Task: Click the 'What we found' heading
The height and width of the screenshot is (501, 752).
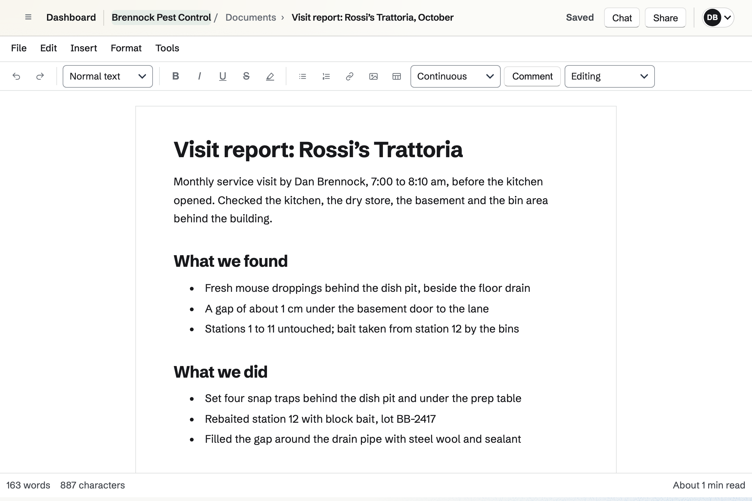Action: click(231, 261)
